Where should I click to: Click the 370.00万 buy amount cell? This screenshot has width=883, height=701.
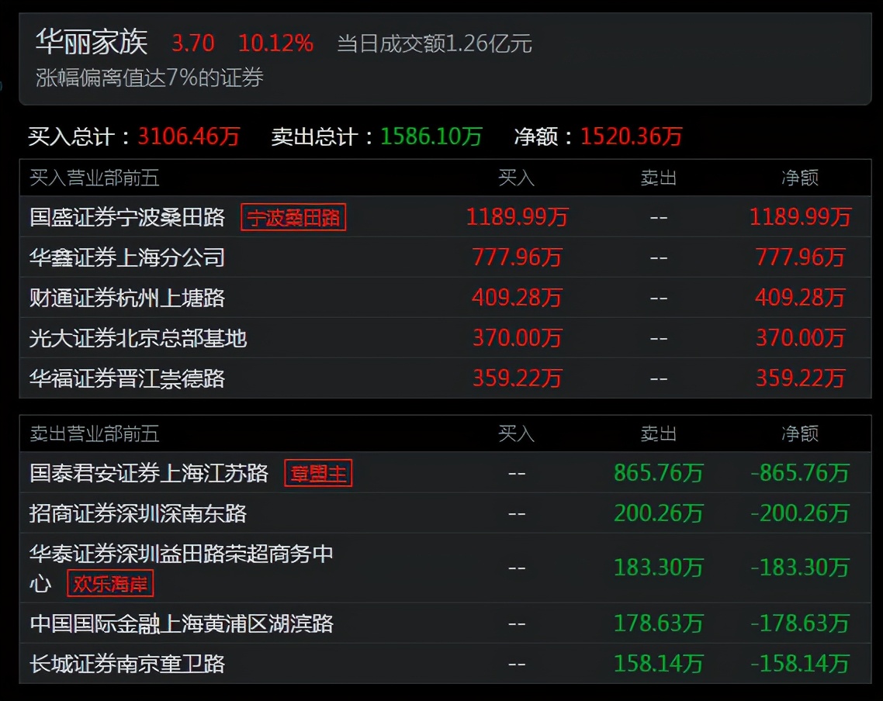pyautogui.click(x=517, y=338)
